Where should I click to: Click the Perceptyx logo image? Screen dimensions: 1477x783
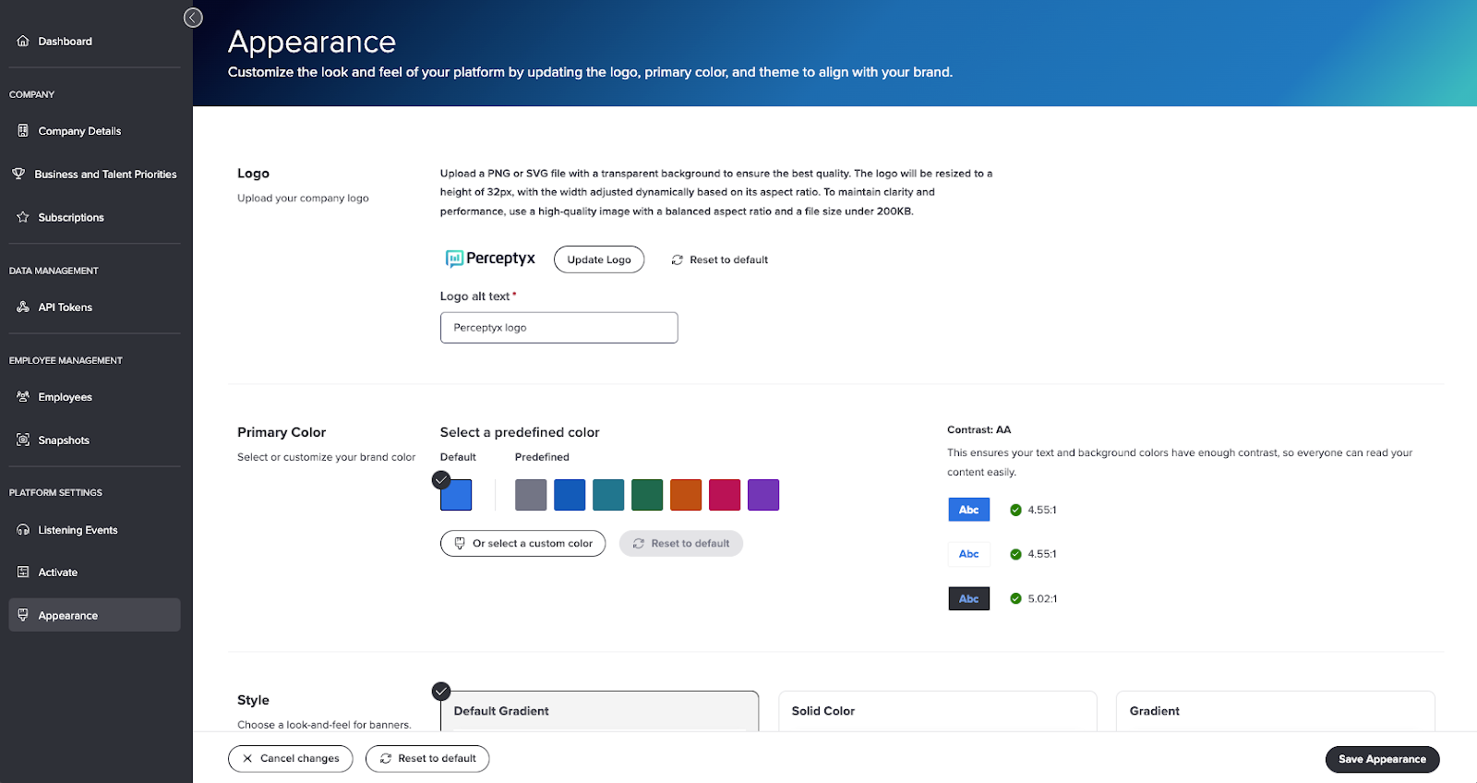(x=490, y=259)
